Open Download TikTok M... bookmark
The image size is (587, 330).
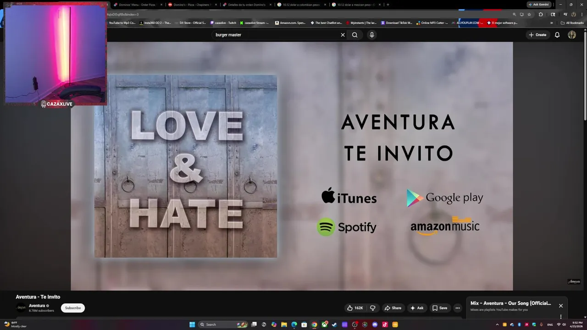[397, 23]
